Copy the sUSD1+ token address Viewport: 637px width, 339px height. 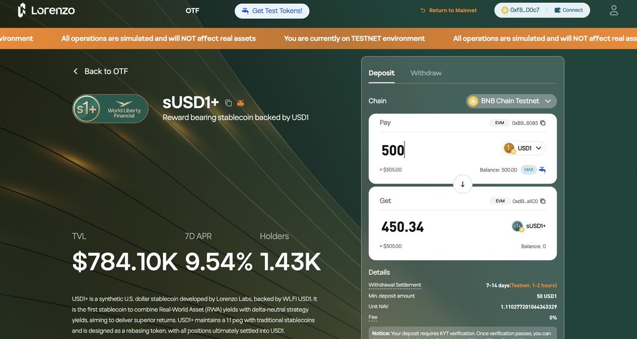tap(228, 103)
